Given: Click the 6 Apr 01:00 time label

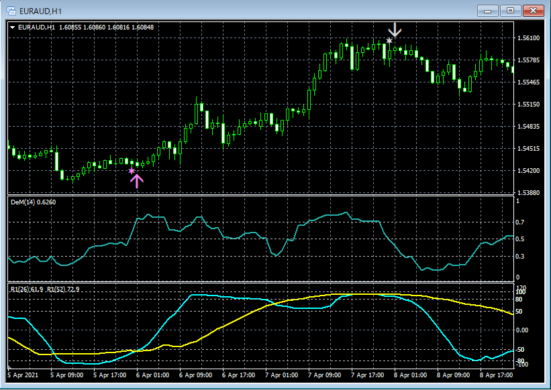Looking at the screenshot, I should 153,376.
